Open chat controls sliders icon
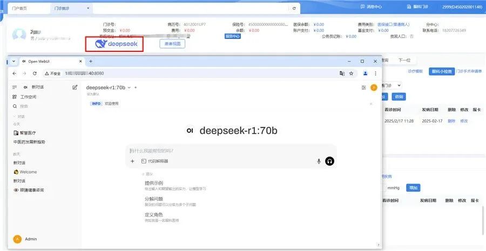The height and width of the screenshot is (251, 486). 363,87
